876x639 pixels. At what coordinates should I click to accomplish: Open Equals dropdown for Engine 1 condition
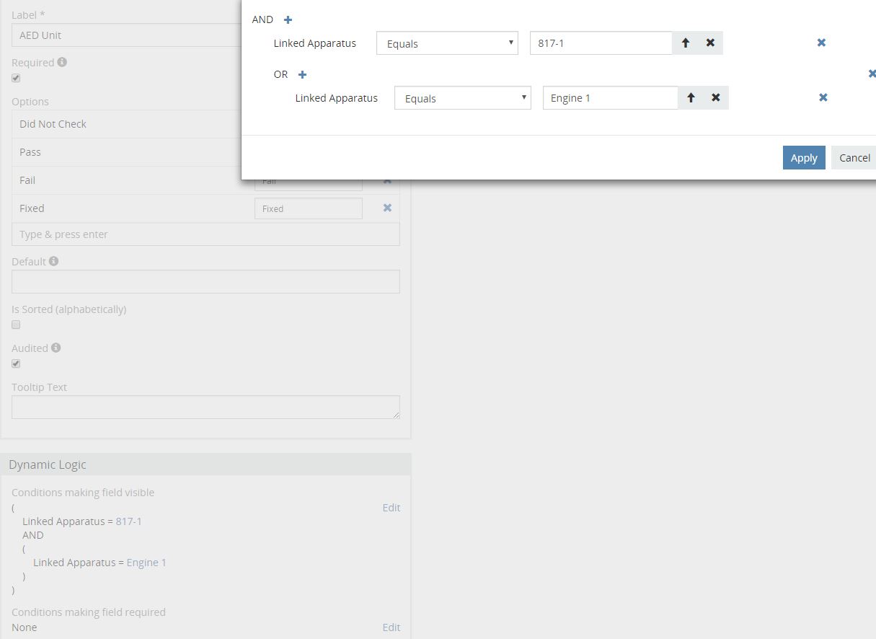tap(462, 98)
